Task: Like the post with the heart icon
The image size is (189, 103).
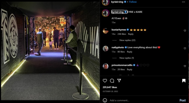Action: coord(105,81)
